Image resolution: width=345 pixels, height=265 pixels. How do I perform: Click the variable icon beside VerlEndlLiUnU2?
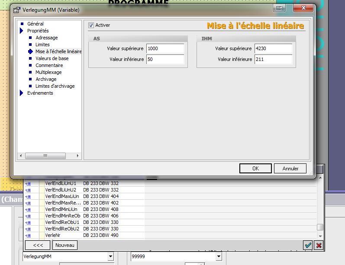pos(28,190)
